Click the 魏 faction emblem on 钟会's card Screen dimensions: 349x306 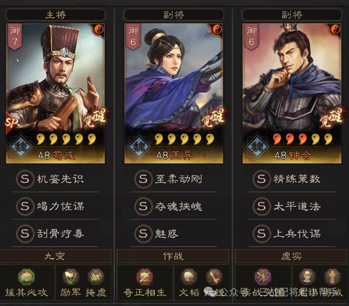(257, 146)
